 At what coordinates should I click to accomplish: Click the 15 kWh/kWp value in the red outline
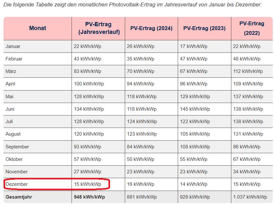click(87, 184)
